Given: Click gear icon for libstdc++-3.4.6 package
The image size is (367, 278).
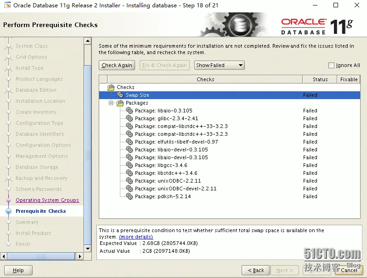Looking at the screenshot, I should [x=129, y=173].
